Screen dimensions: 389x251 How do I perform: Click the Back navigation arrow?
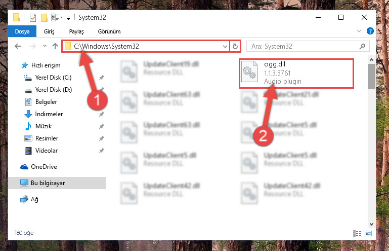coord(18,46)
